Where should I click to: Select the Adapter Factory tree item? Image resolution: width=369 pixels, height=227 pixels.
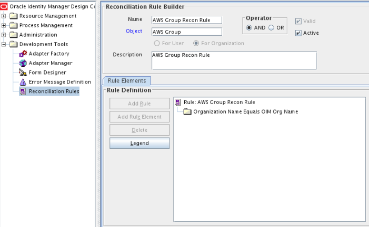click(x=49, y=54)
